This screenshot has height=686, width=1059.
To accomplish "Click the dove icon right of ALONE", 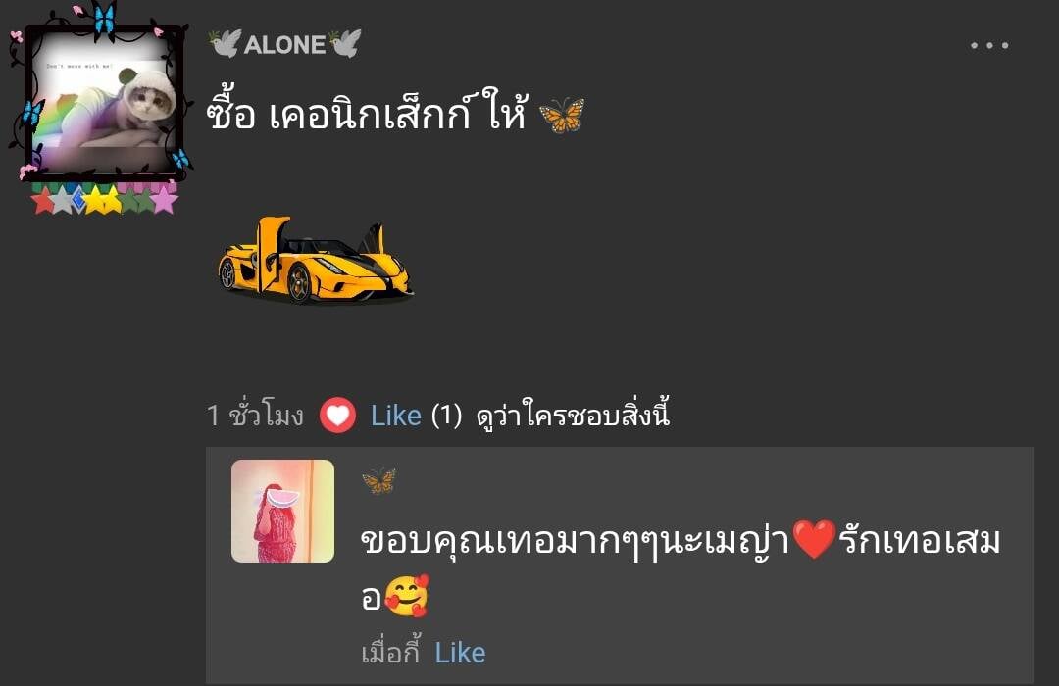I will [x=345, y=43].
